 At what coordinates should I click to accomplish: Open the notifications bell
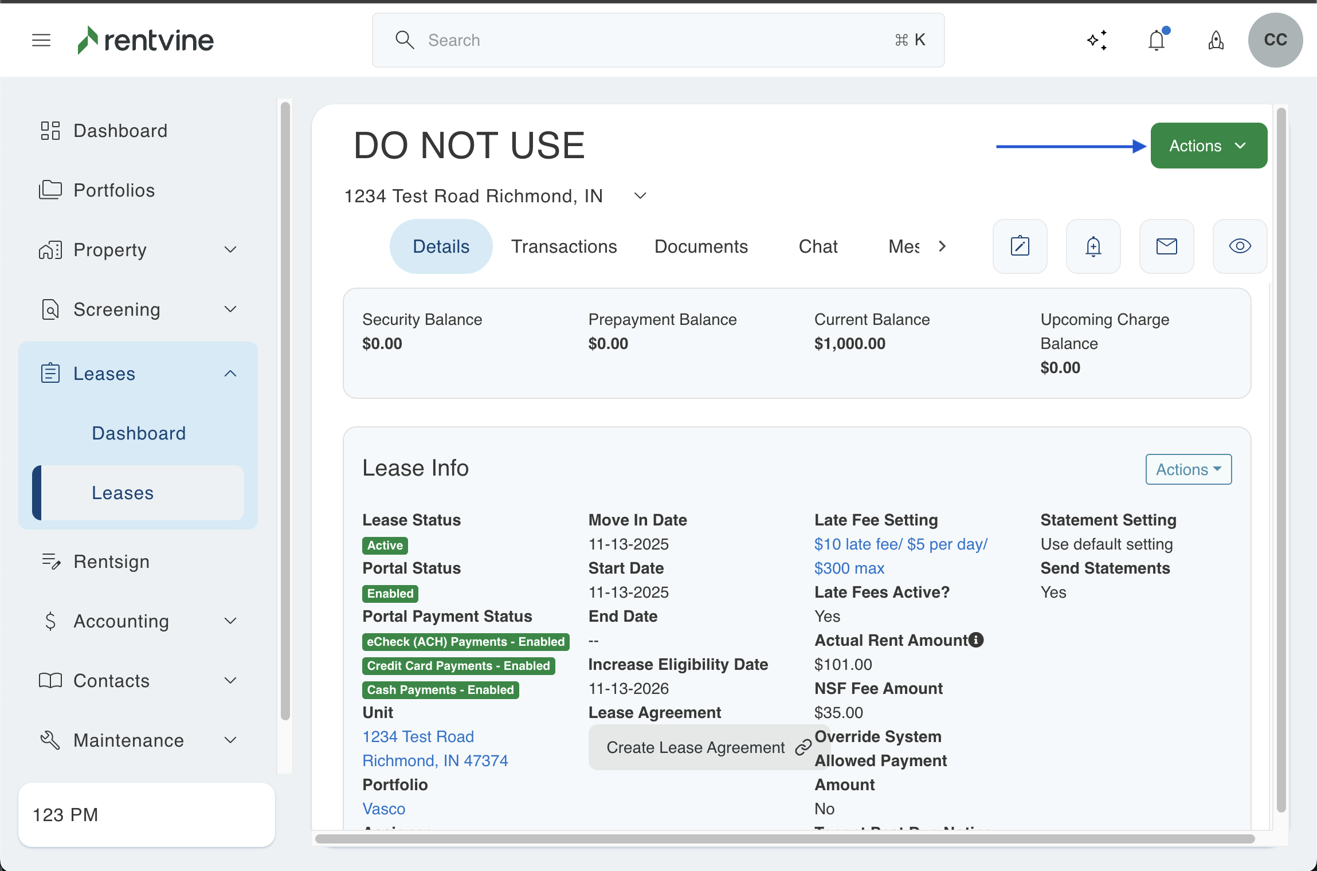1157,40
